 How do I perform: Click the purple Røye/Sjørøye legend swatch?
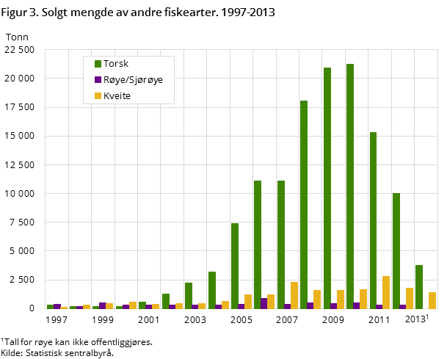pyautogui.click(x=98, y=80)
